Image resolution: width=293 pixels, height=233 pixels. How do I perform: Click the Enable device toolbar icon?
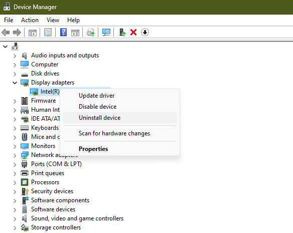click(122, 32)
